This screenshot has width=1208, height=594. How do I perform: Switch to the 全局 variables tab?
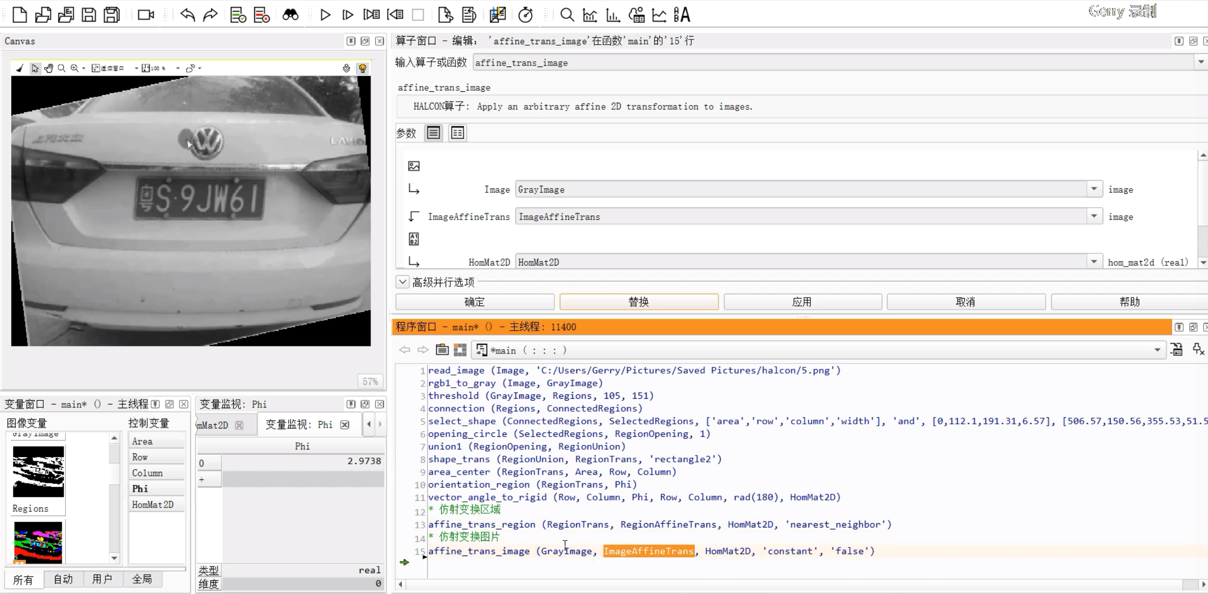[142, 579]
